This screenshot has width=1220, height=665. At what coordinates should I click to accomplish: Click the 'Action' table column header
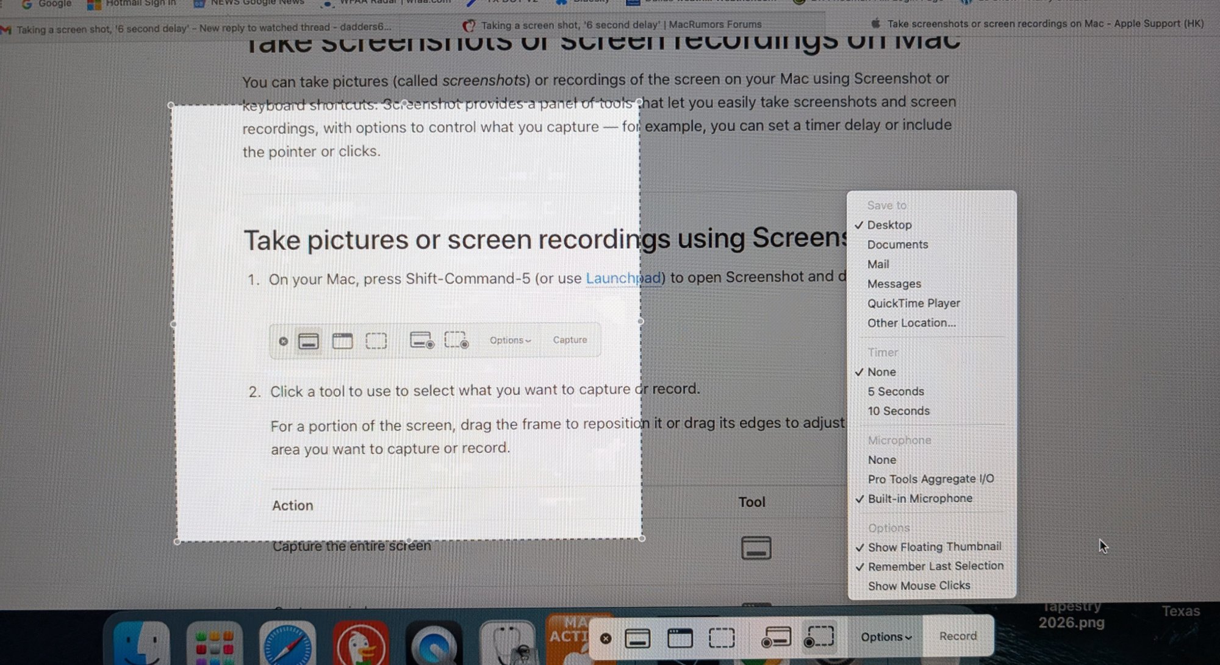click(293, 505)
